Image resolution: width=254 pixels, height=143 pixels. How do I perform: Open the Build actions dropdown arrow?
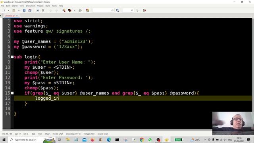75,10
